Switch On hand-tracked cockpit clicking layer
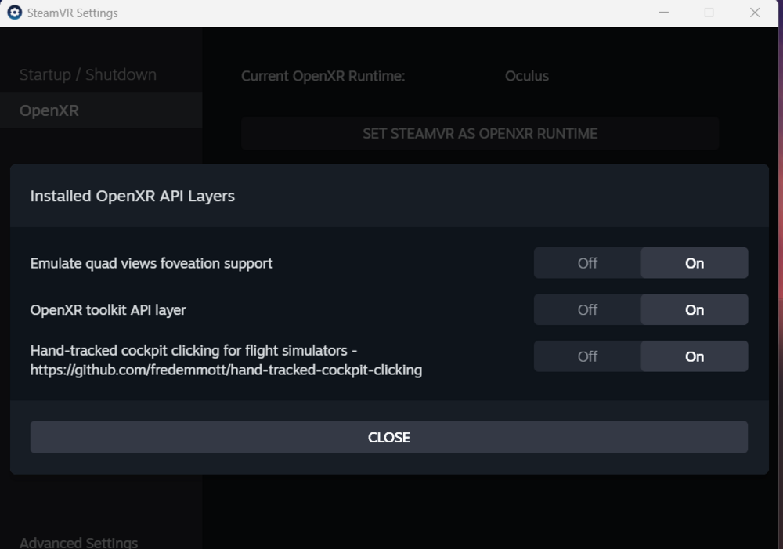Screen dimensions: 783x549 (695, 356)
